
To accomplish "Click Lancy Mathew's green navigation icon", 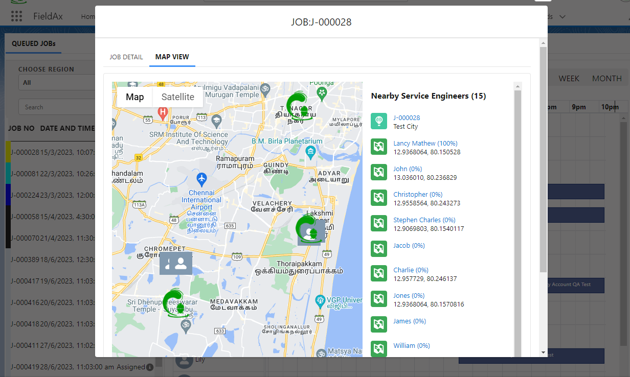I will pyautogui.click(x=379, y=147).
